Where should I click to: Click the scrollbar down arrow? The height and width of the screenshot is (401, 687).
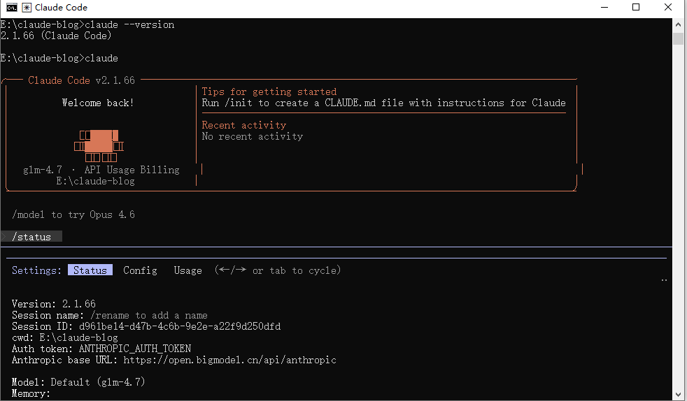[678, 394]
